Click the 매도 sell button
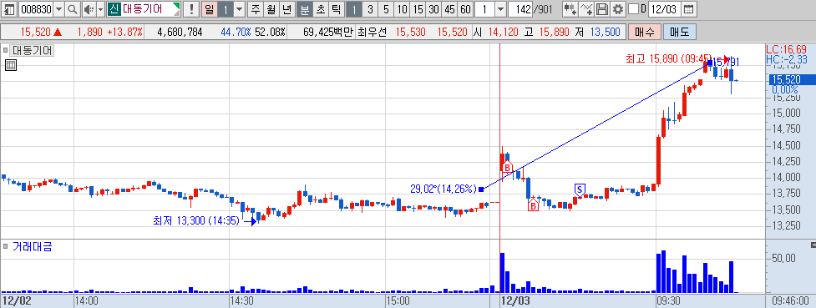This screenshot has height=308, width=816. pyautogui.click(x=679, y=32)
